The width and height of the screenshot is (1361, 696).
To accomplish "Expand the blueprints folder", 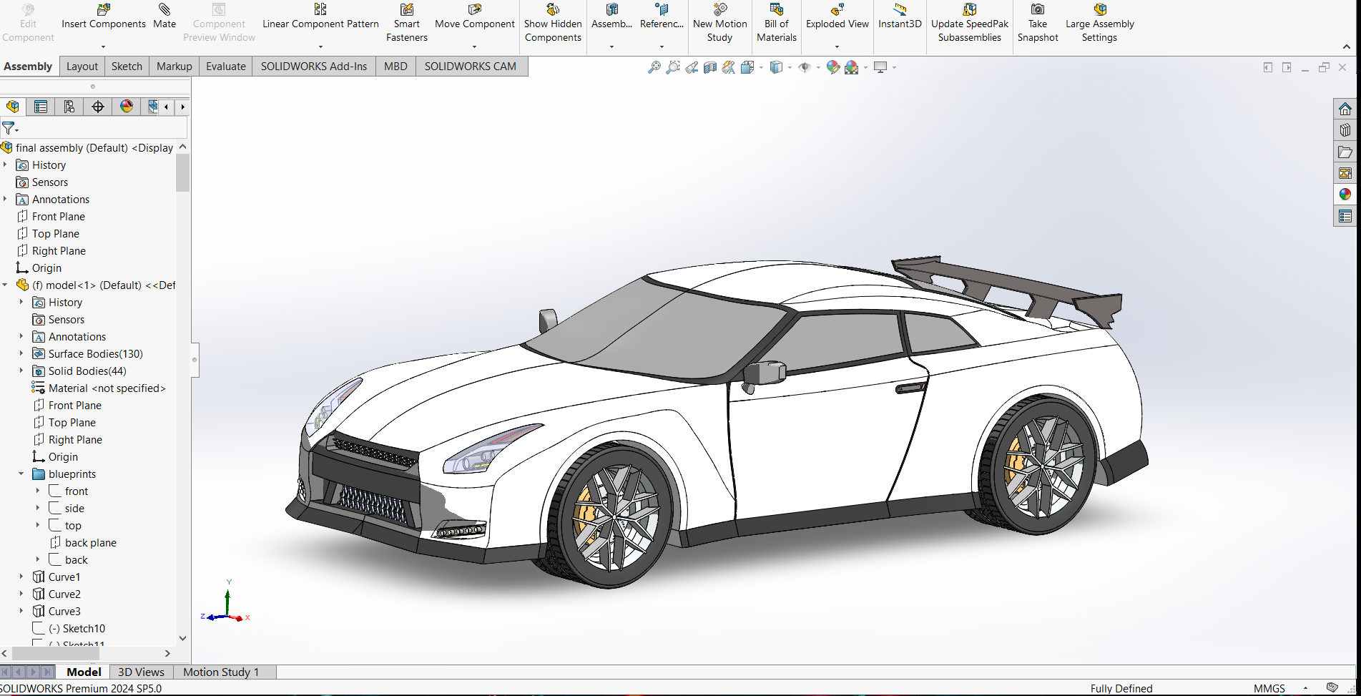I will [x=21, y=474].
